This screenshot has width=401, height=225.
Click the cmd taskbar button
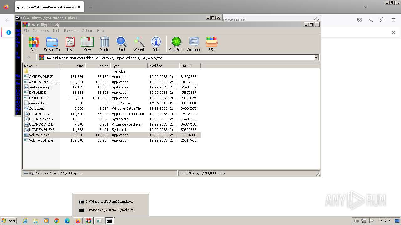coord(109,221)
